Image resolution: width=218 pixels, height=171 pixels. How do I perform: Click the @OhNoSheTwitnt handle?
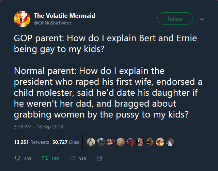(x=52, y=22)
